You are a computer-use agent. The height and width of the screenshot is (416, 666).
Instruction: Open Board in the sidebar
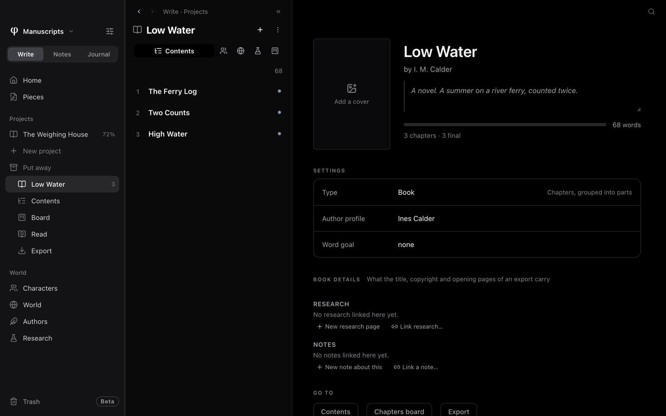[62, 218]
